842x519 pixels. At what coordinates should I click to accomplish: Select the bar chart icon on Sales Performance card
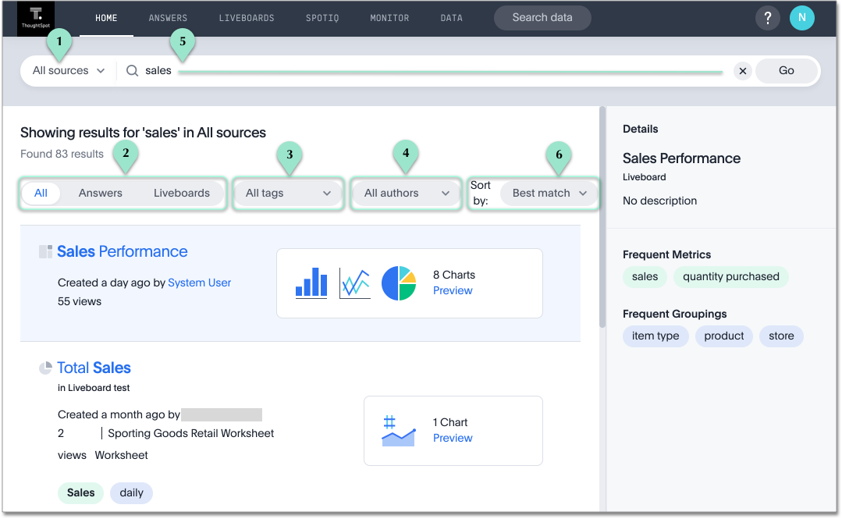coord(311,282)
